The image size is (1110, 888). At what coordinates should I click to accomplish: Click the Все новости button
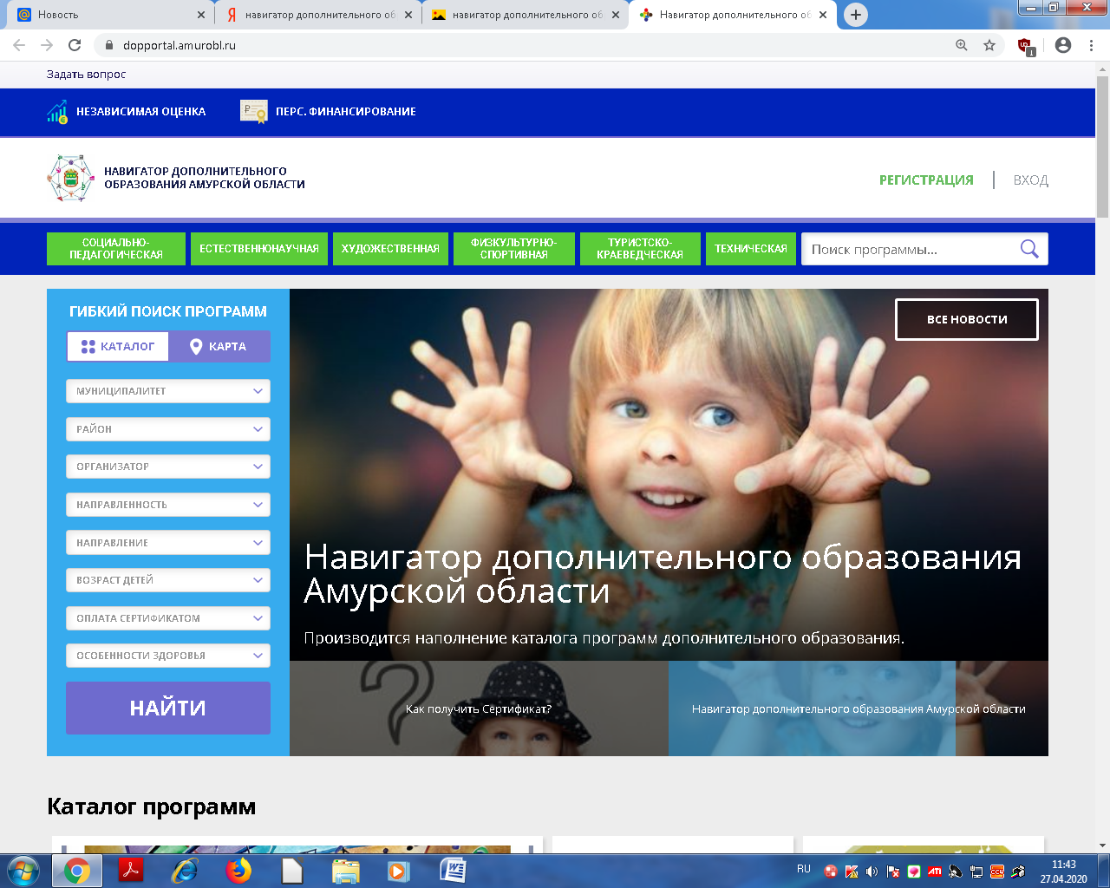point(967,319)
